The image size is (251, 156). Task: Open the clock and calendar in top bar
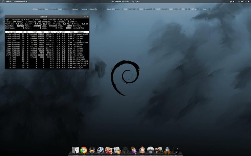(120, 1)
